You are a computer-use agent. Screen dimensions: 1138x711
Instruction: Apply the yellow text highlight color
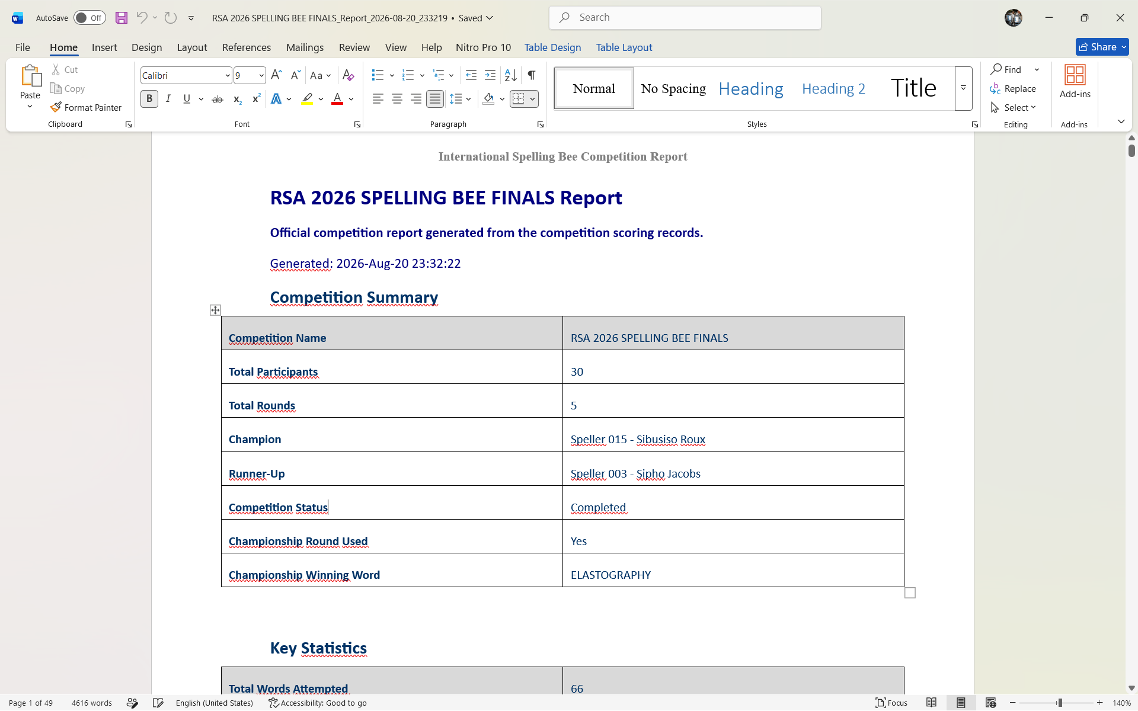(x=307, y=99)
